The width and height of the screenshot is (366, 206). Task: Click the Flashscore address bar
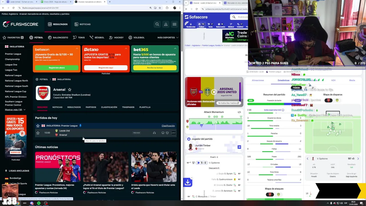point(83,8)
